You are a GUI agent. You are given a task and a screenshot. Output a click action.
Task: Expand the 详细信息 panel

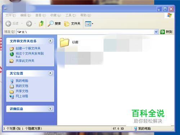50,109
